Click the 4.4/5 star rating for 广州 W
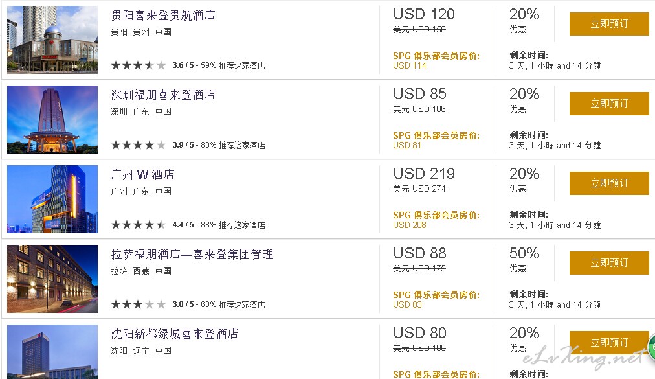The width and height of the screenshot is (655, 379). coord(139,225)
